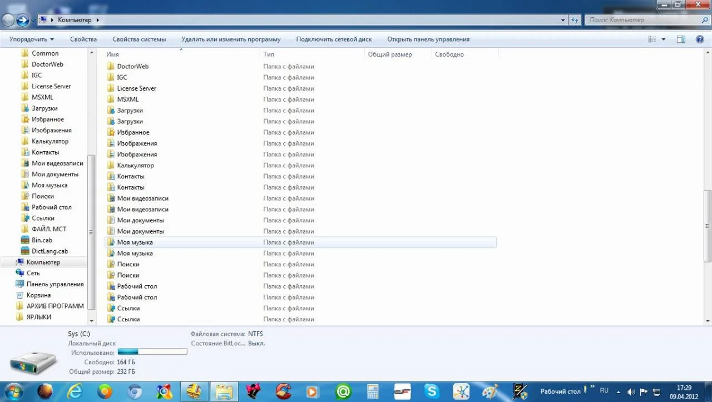Image resolution: width=712 pixels, height=402 pixels.
Task: Toggle the preview pane button
Action: coord(681,39)
